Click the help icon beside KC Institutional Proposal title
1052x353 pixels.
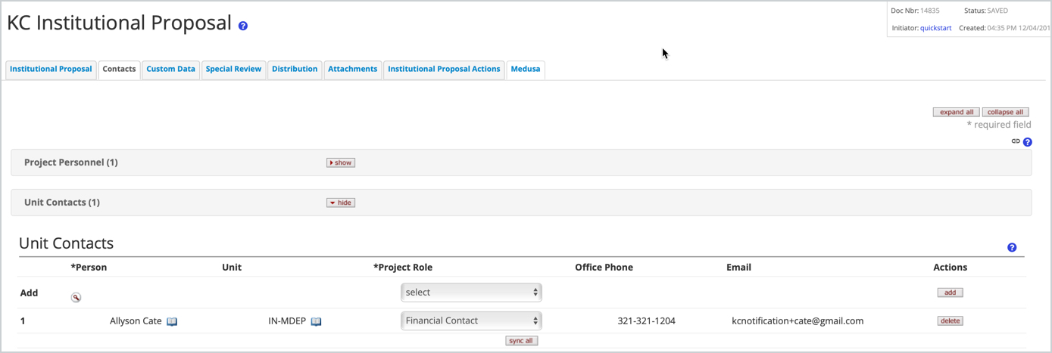tap(243, 26)
